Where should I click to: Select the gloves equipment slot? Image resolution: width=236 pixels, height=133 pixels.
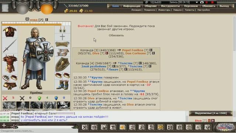[62, 52]
